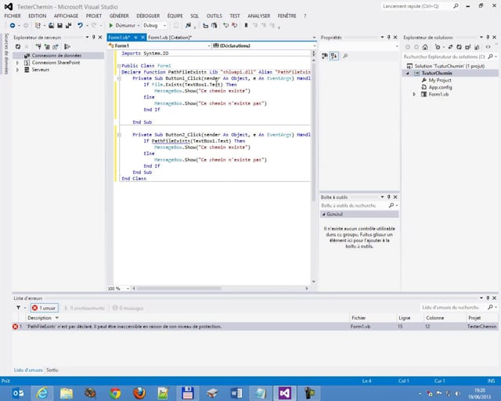Click the Save All toolbar icon
The image size is (501, 401).
point(68,25)
